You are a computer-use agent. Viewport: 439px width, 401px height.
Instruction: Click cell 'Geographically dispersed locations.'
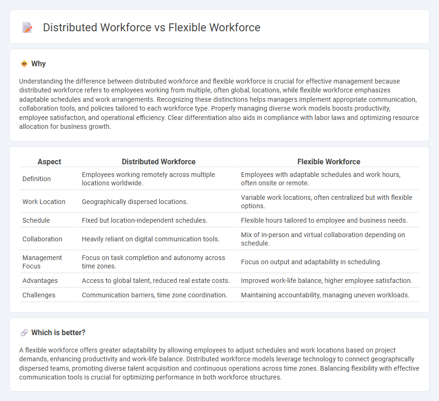[158, 202]
